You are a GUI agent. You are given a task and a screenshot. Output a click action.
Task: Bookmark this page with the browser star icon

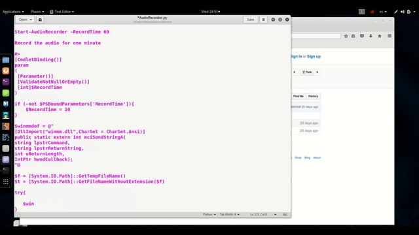(346, 36)
